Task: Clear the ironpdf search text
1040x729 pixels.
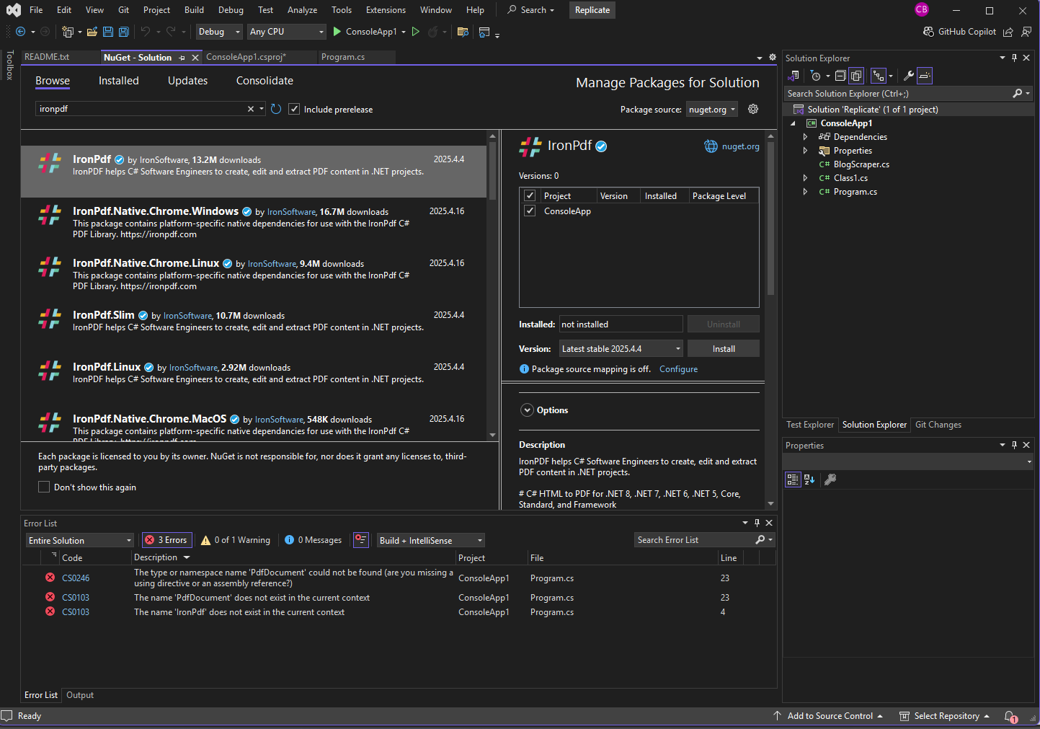Action: point(251,109)
